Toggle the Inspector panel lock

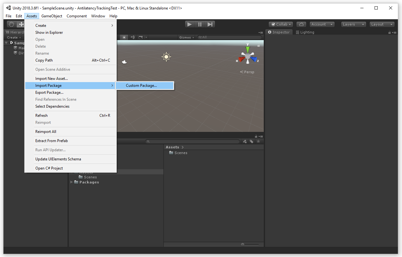(390, 33)
